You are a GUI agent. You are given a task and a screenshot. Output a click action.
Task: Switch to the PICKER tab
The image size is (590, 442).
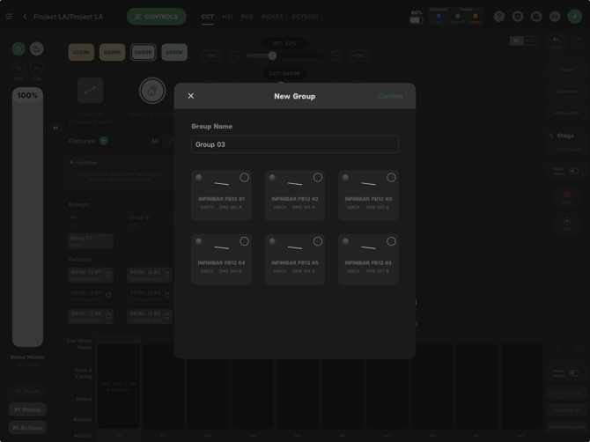(272, 17)
